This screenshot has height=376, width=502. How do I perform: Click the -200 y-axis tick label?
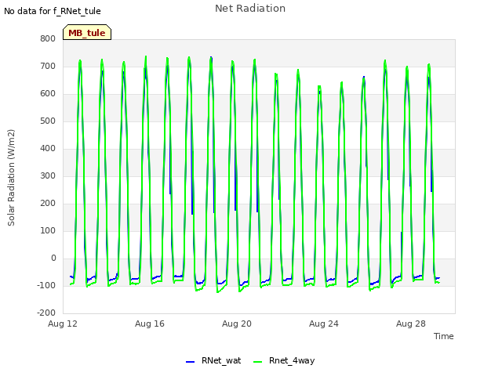coord(46,313)
